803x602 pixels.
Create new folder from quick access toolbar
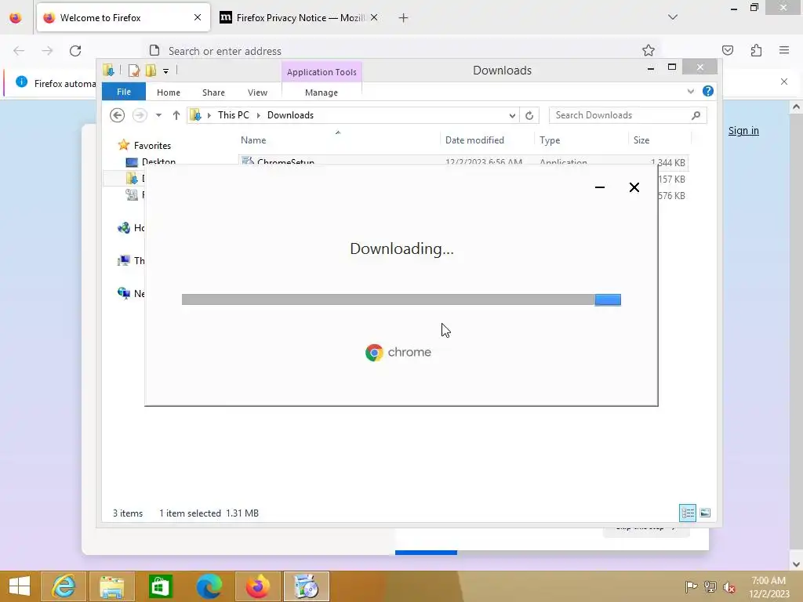[x=151, y=71]
